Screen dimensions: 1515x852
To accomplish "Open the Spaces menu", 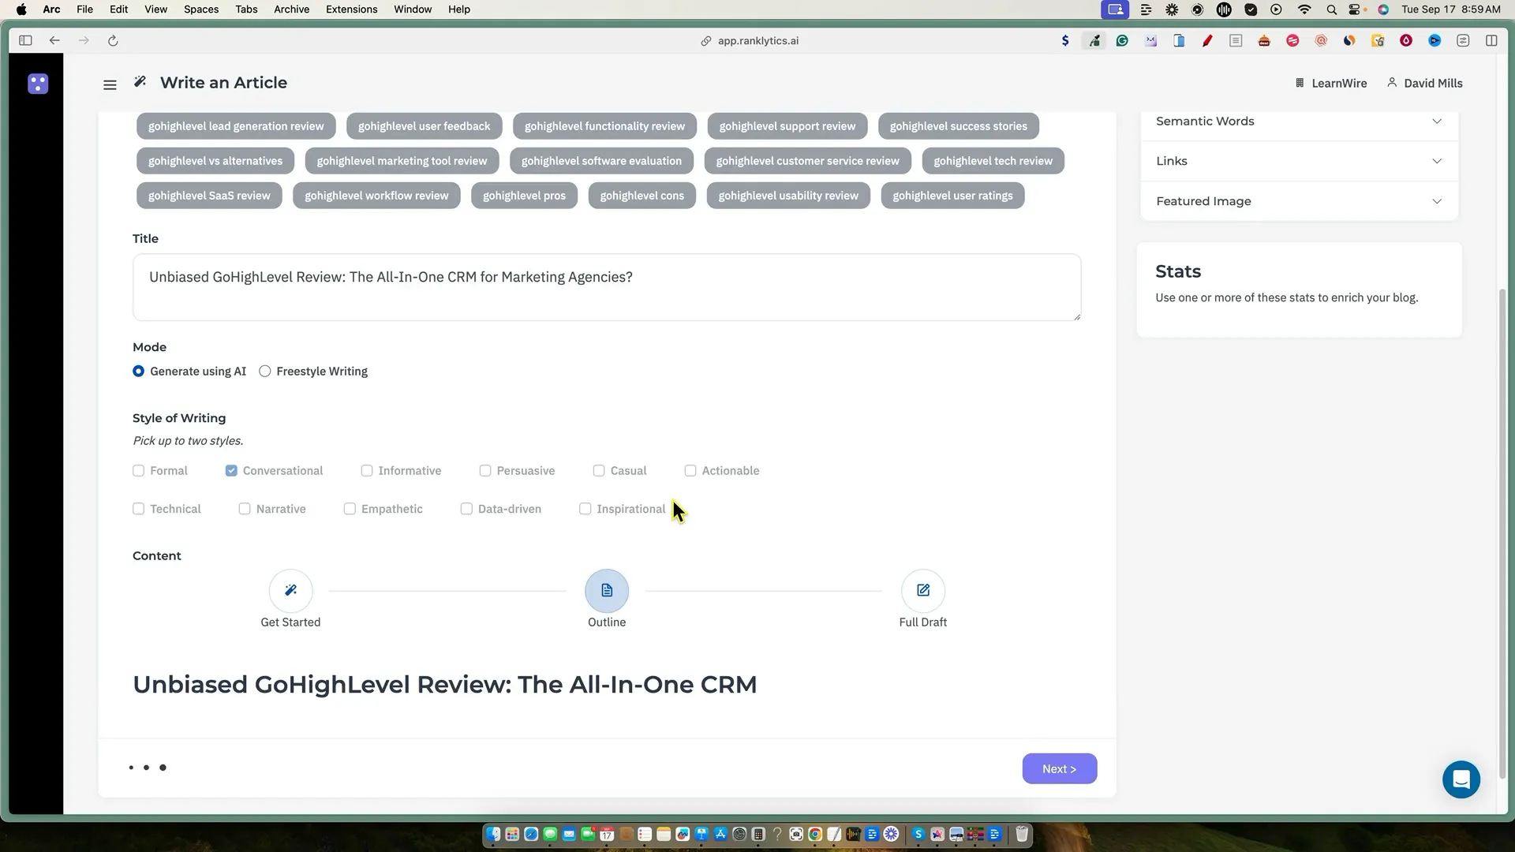I will pos(201,9).
